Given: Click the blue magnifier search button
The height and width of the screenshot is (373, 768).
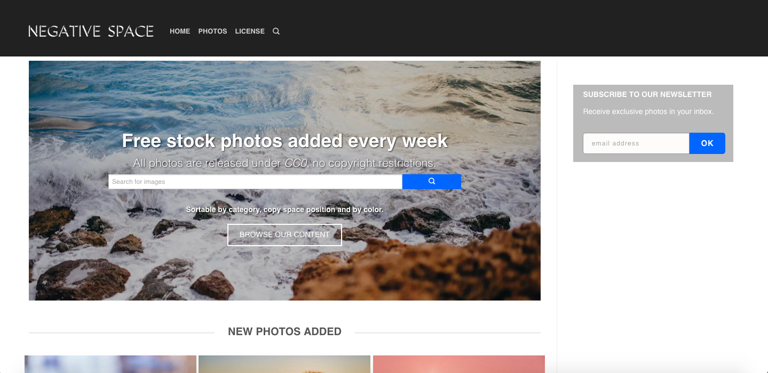Looking at the screenshot, I should click(432, 182).
